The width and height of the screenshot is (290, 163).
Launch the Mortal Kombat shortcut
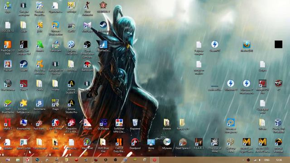pyautogui.click(x=279, y=143)
